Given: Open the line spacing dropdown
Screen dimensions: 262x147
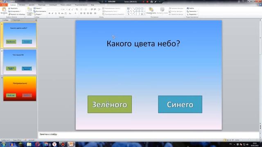Looking at the screenshot, I should [99, 9].
